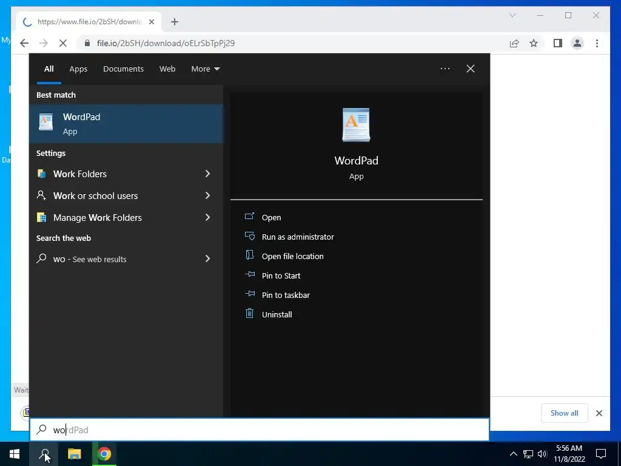Expand the More filter dropdown
This screenshot has width=621, height=466.
(205, 69)
